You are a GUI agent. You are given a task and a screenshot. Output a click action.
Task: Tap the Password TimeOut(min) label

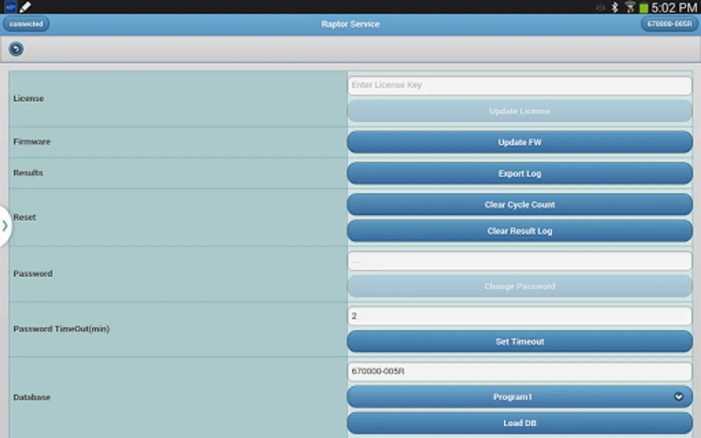61,329
